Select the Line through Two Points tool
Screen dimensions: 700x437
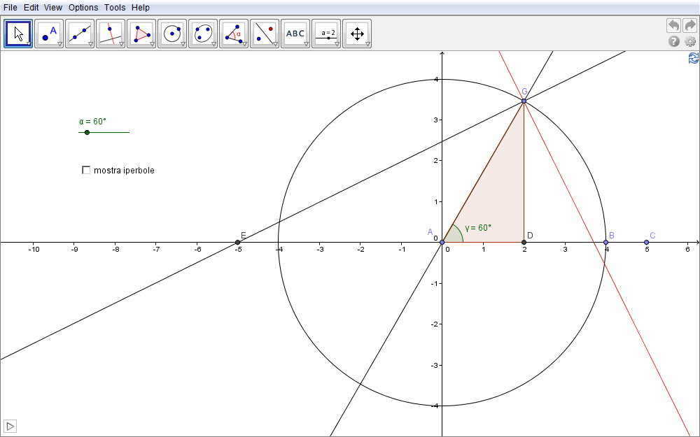80,33
